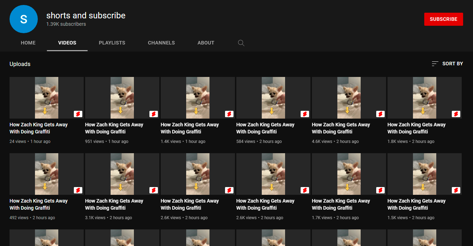Click Shorts badge on the 3.1K views video

click(154, 190)
